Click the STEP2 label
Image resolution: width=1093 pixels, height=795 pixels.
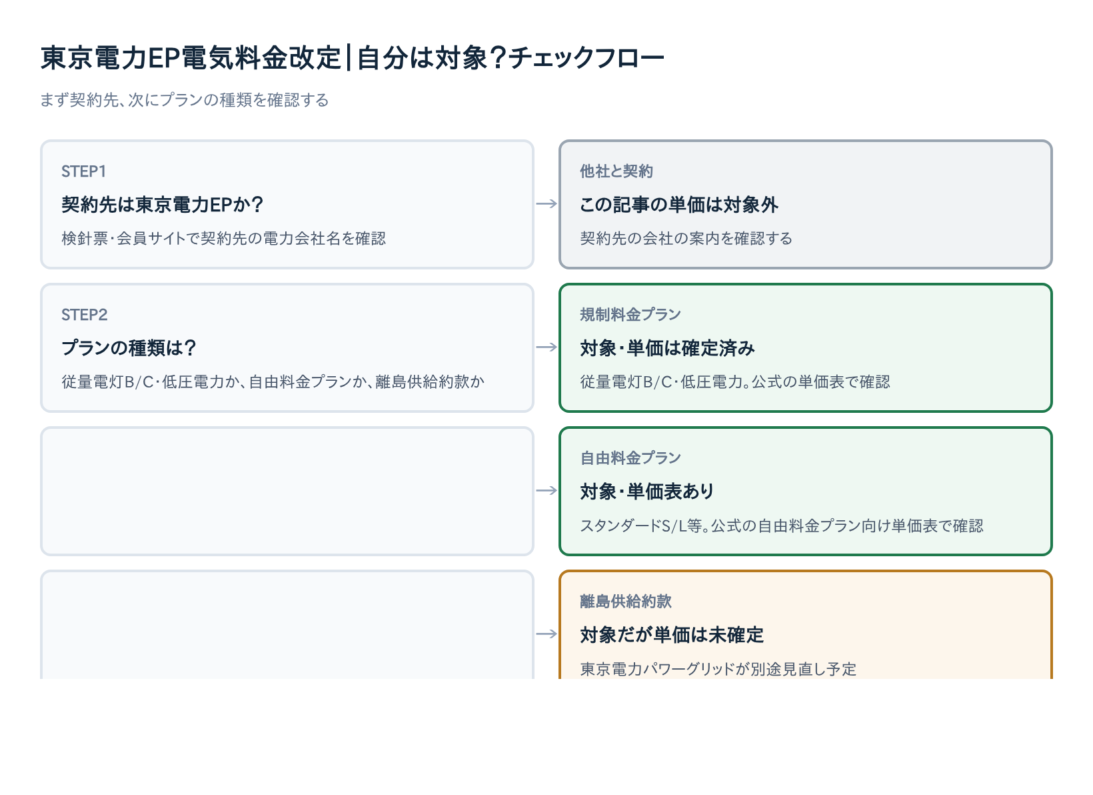point(85,315)
